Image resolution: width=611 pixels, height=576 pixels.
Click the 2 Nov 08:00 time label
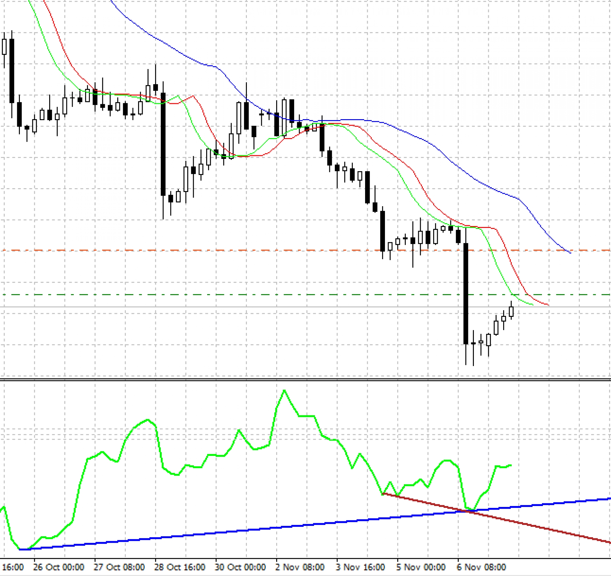(300, 567)
